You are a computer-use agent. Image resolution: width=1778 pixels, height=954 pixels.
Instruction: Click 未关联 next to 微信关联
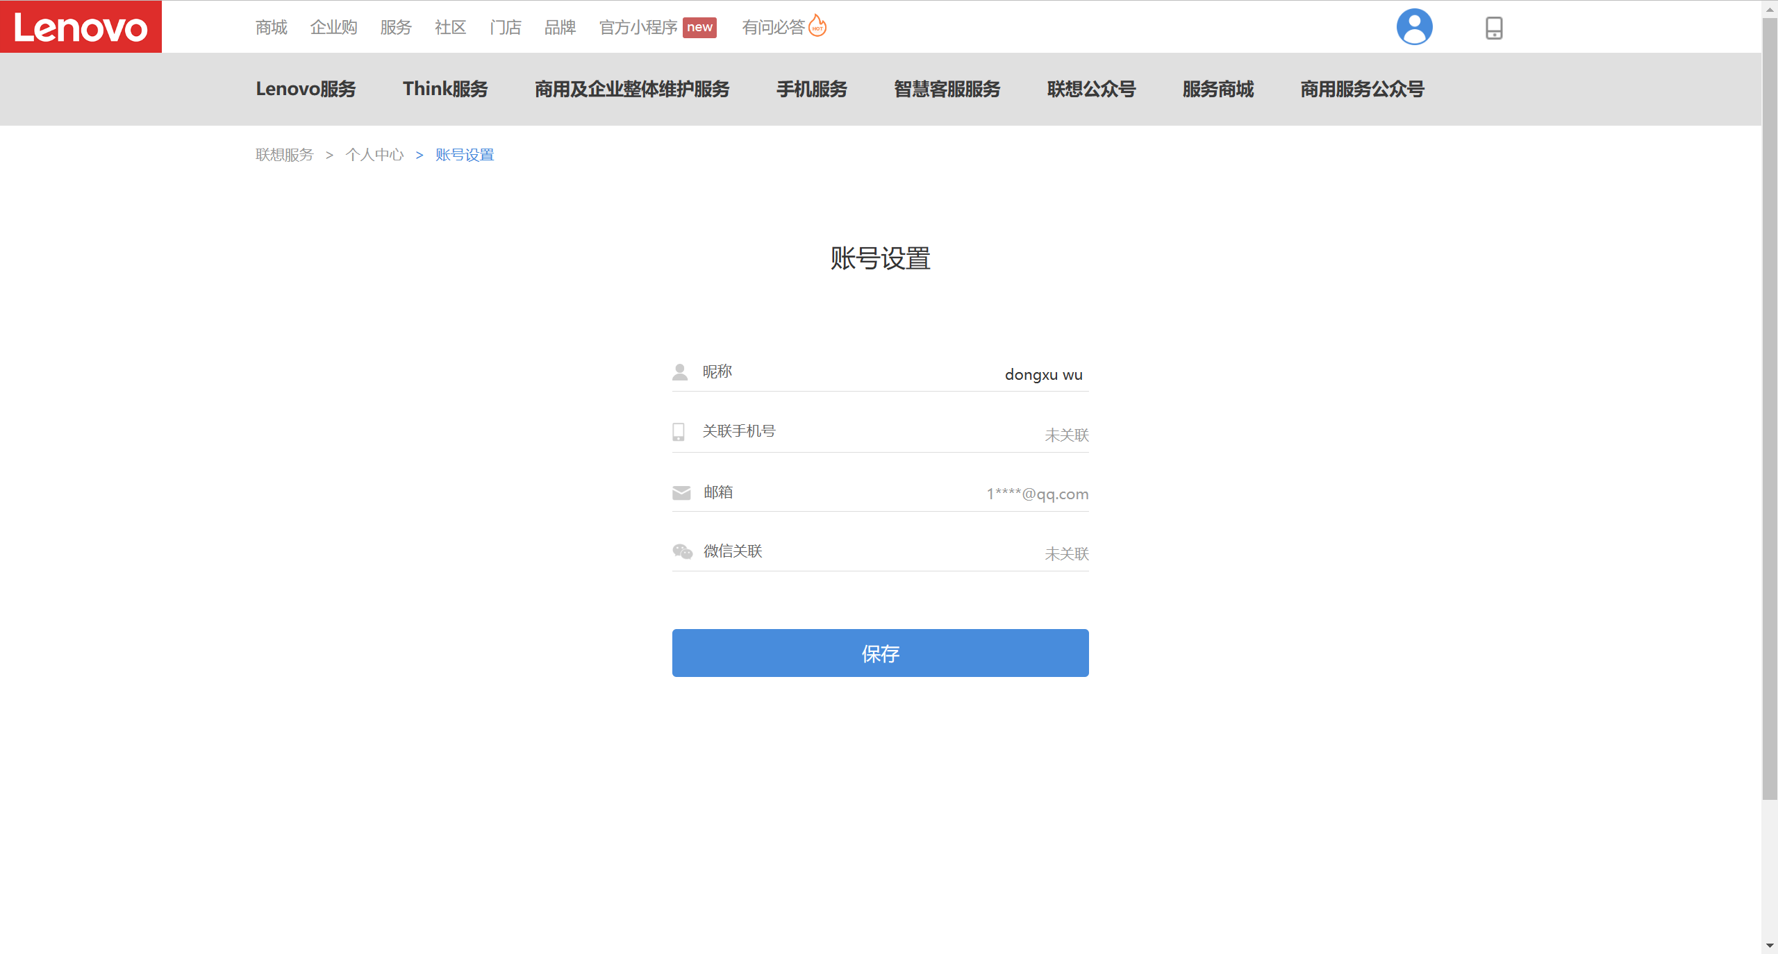[1066, 554]
